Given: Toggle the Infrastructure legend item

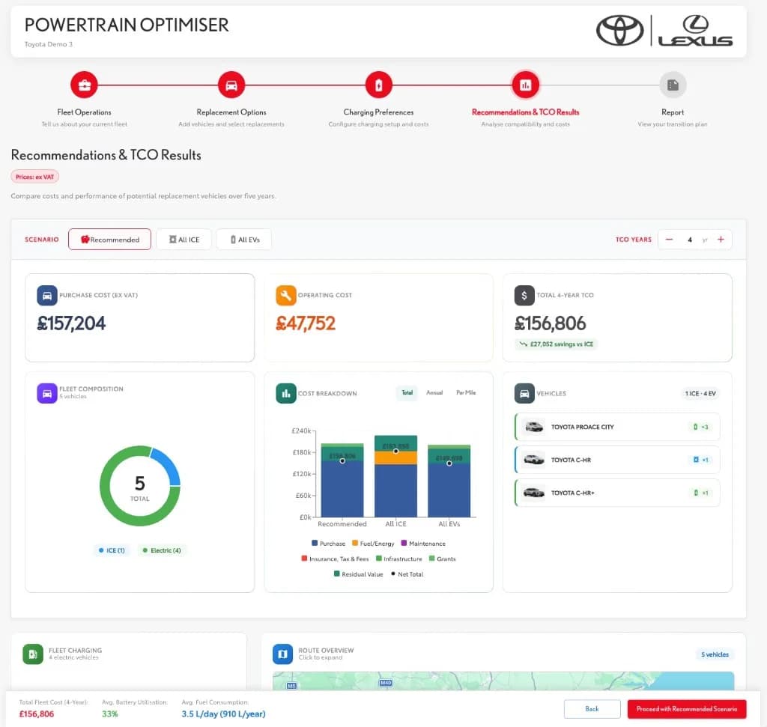Looking at the screenshot, I should [398, 559].
